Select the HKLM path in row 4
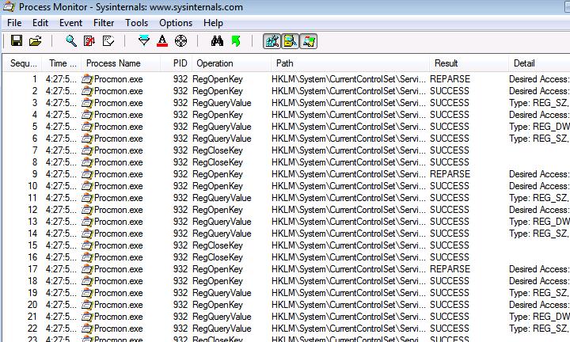The height and width of the screenshot is (342, 570). 348,115
